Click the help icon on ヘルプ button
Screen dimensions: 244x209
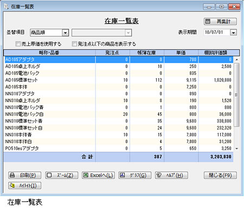159,175
